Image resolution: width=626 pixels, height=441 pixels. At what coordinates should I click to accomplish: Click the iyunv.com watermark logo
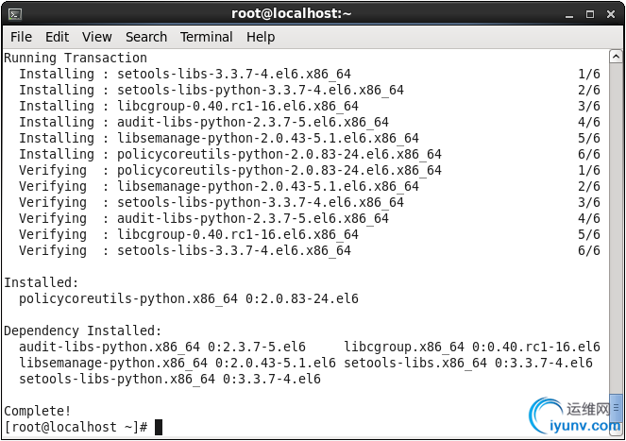pos(575,417)
